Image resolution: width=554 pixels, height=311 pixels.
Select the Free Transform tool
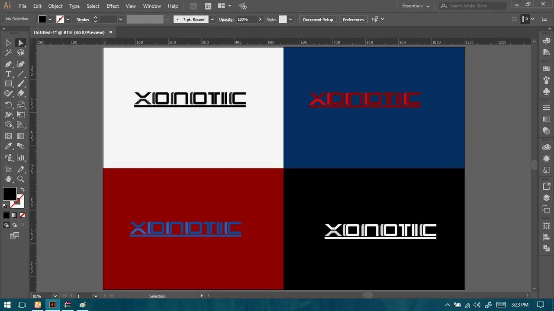click(x=21, y=115)
